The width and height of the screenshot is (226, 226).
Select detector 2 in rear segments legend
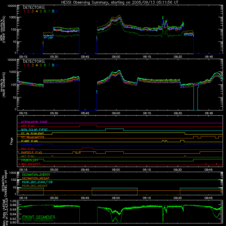tap(29, 65)
